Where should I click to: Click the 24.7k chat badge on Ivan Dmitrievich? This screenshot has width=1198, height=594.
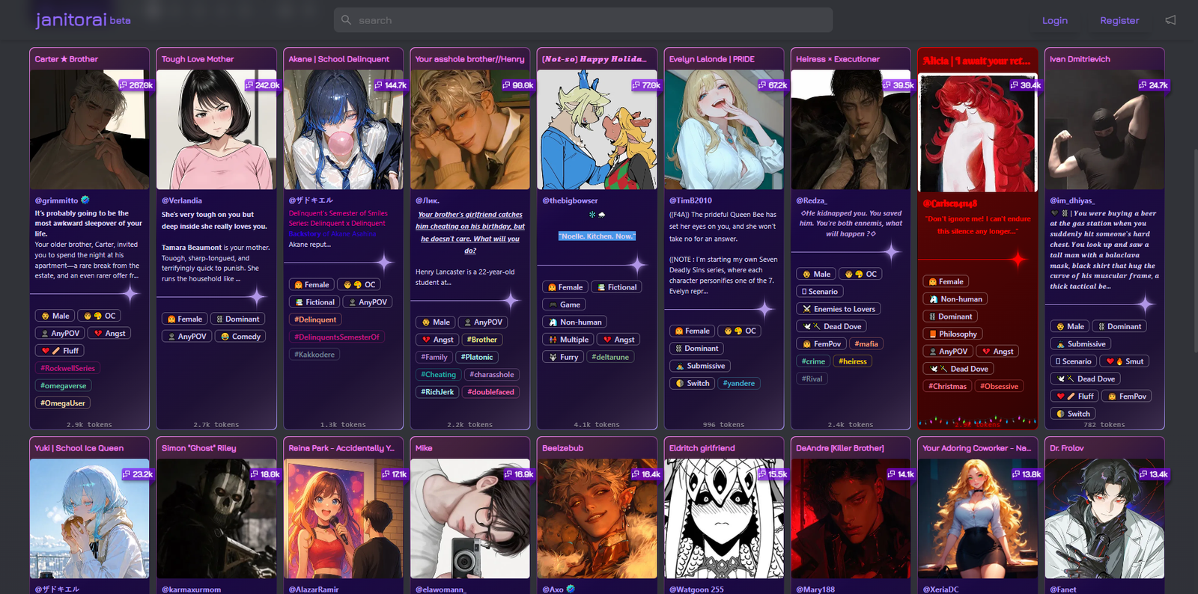(x=1153, y=85)
